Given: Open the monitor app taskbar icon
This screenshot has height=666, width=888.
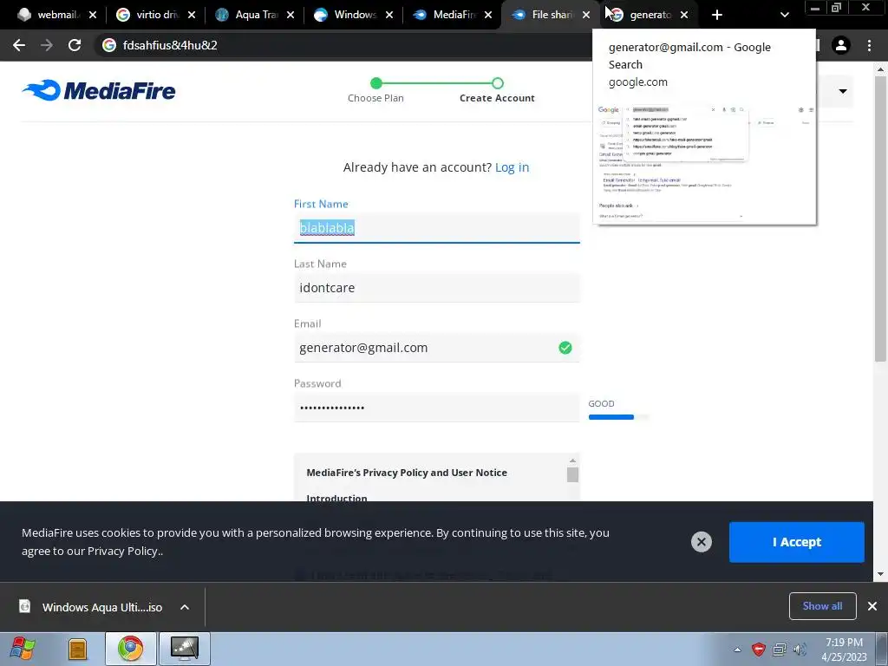Looking at the screenshot, I should click(185, 649).
